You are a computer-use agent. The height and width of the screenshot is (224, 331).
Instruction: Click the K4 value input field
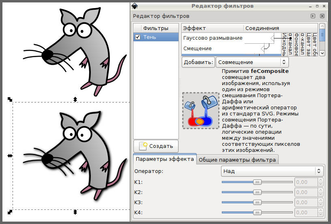click(306, 212)
